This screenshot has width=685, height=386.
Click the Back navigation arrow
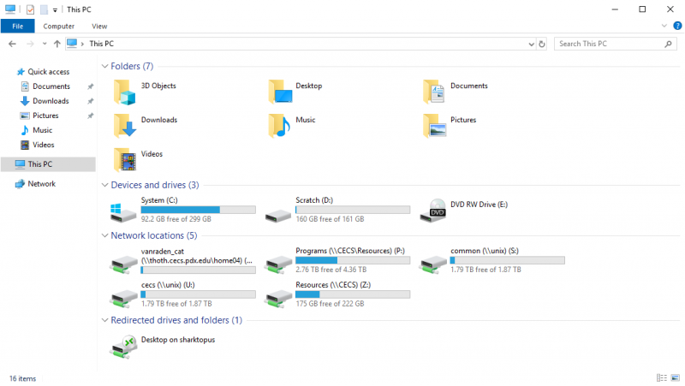pos(12,44)
